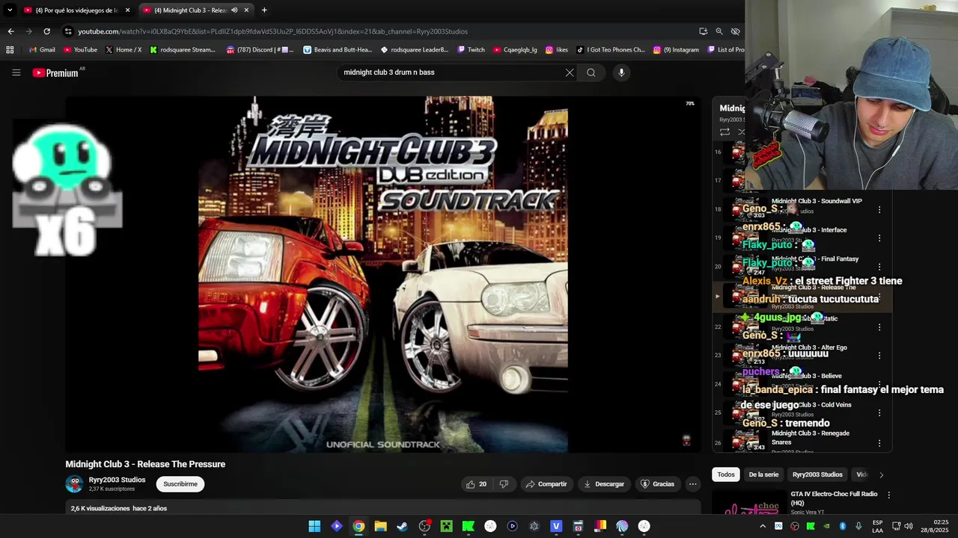Dislike the video with the thumbs down
Viewport: 958px width, 538px height.
tap(504, 484)
